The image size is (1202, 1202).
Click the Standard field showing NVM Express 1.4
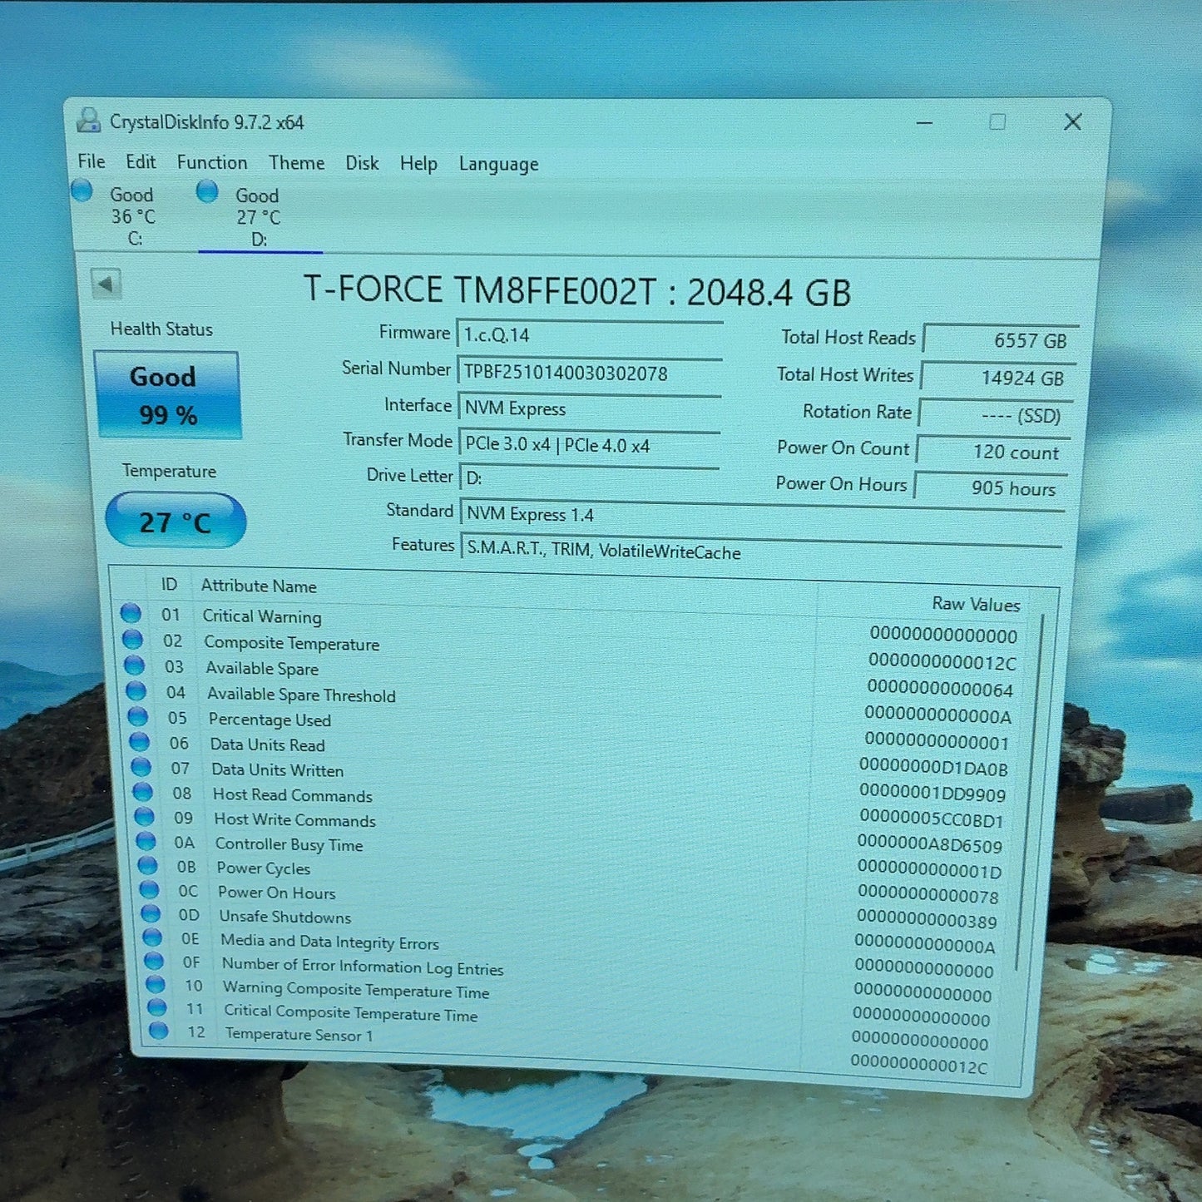point(763,516)
